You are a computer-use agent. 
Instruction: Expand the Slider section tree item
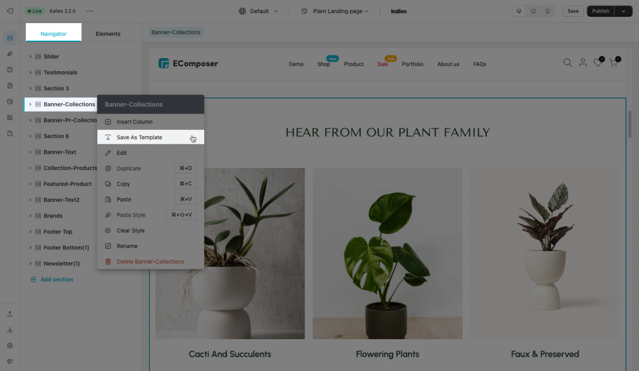[30, 57]
